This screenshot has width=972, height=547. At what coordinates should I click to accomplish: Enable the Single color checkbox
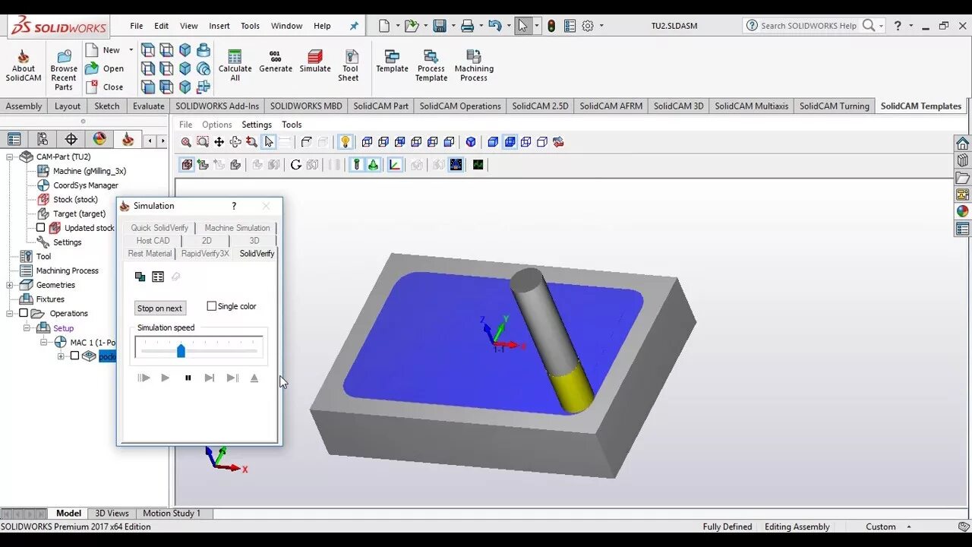[212, 306]
